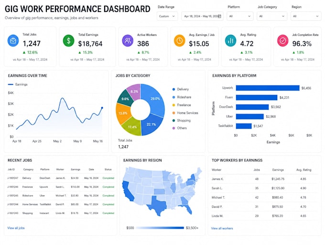This screenshot has height=245, width=325.
Task: Follow the View all workers link
Action: click(222, 228)
